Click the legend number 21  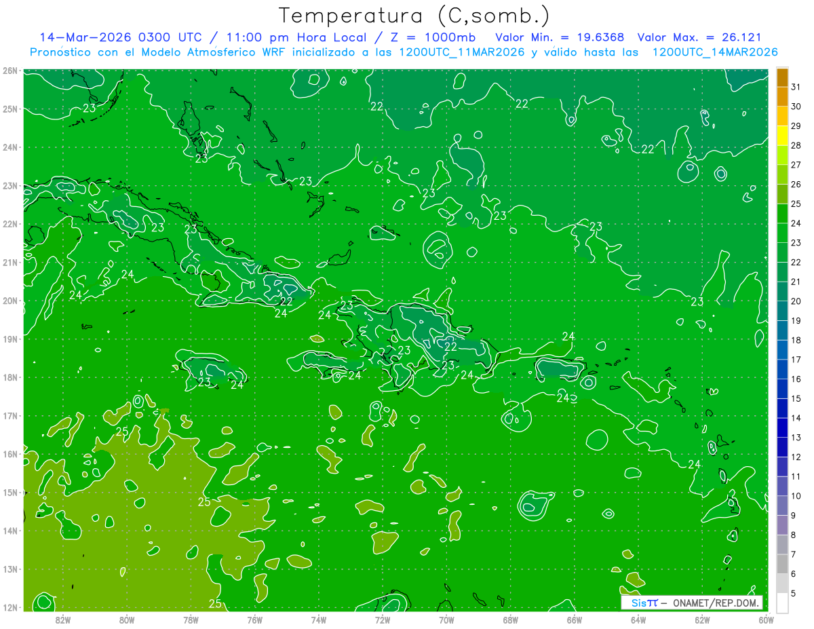pyautogui.click(x=796, y=282)
